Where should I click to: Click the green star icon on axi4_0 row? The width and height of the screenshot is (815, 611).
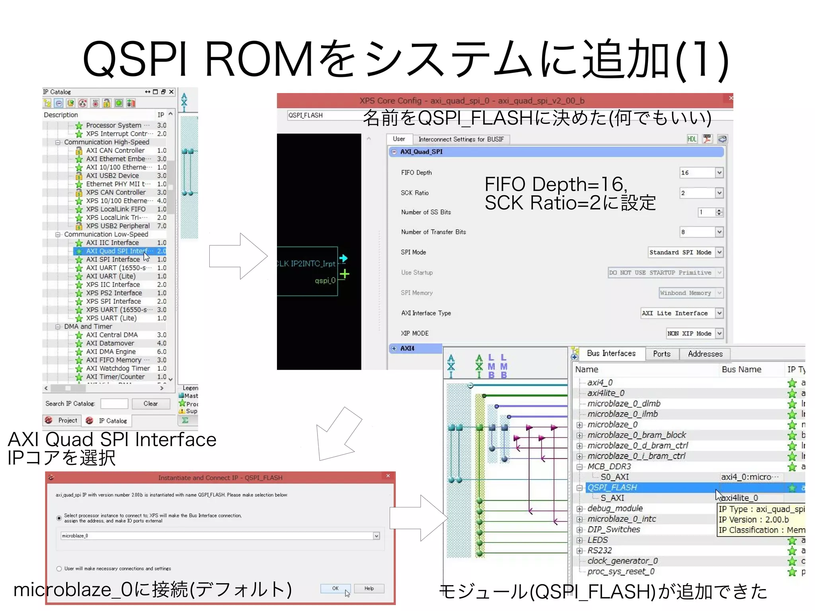(792, 383)
